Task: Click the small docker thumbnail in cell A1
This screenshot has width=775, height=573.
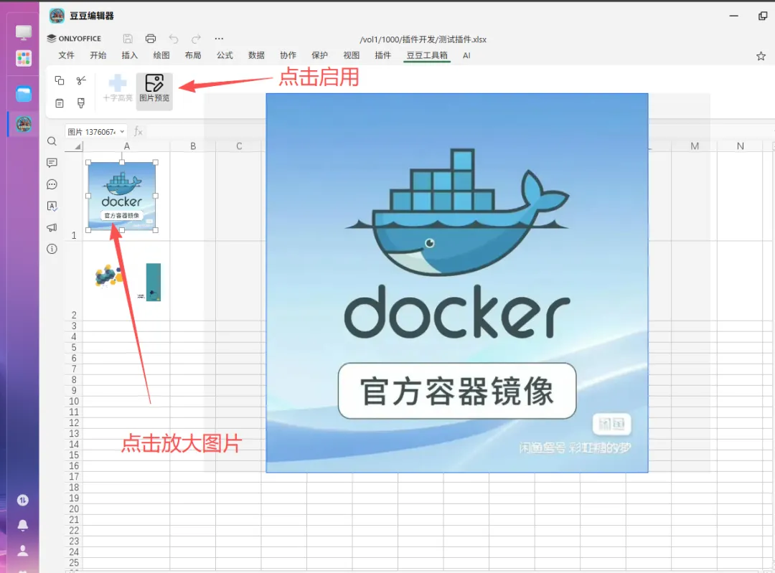Action: (x=121, y=196)
